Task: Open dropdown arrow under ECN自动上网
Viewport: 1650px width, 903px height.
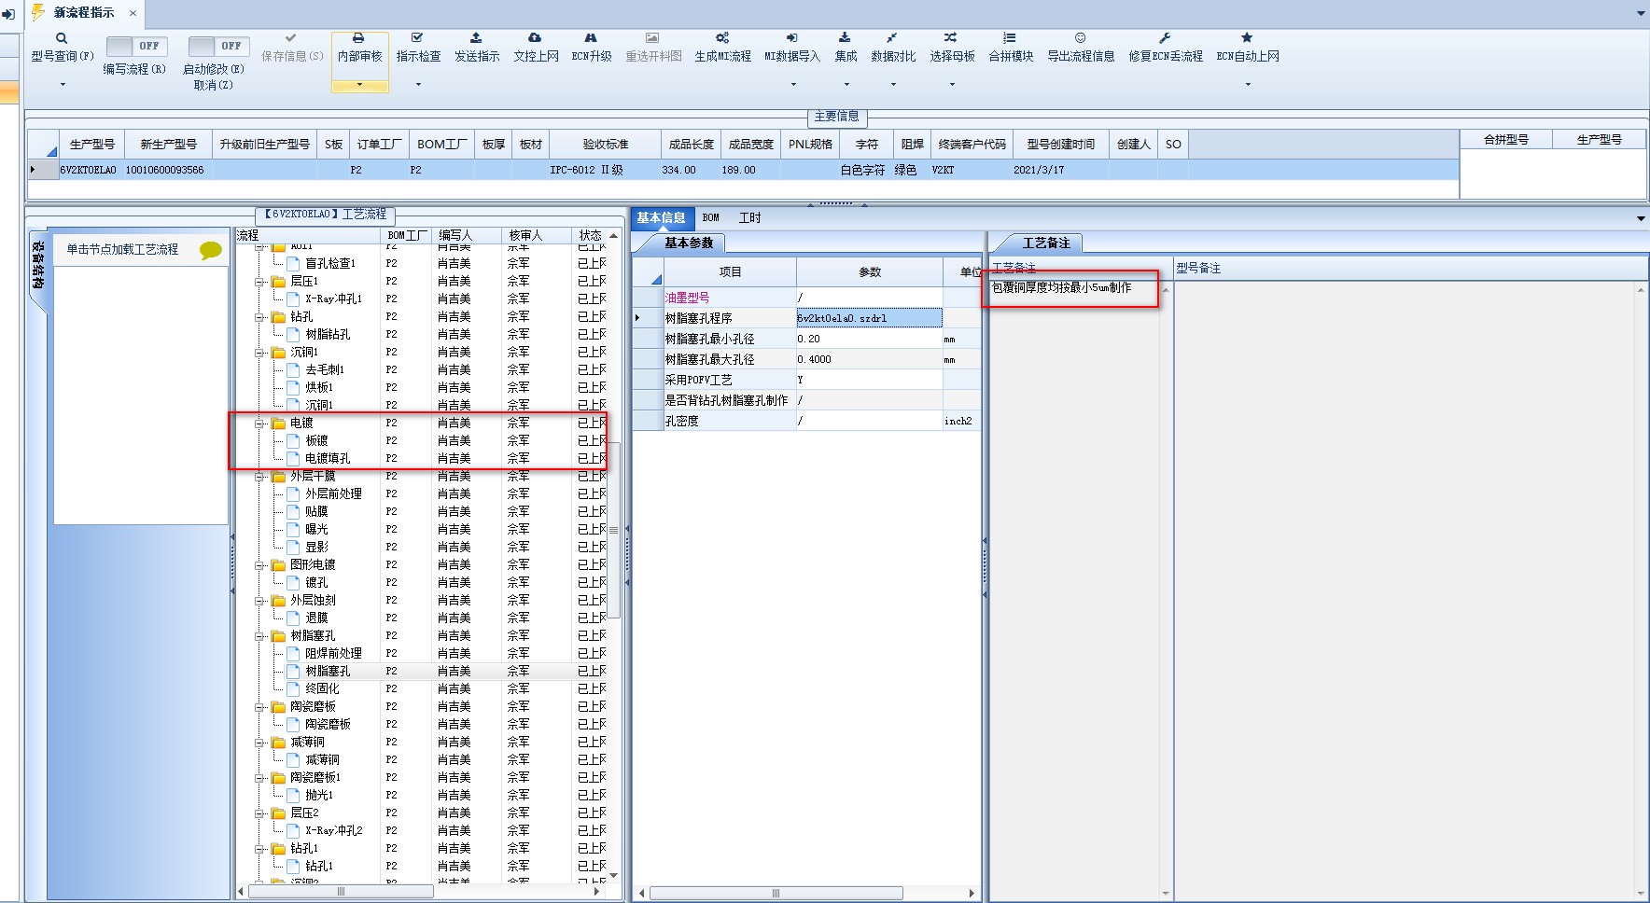Action: click(x=1248, y=85)
